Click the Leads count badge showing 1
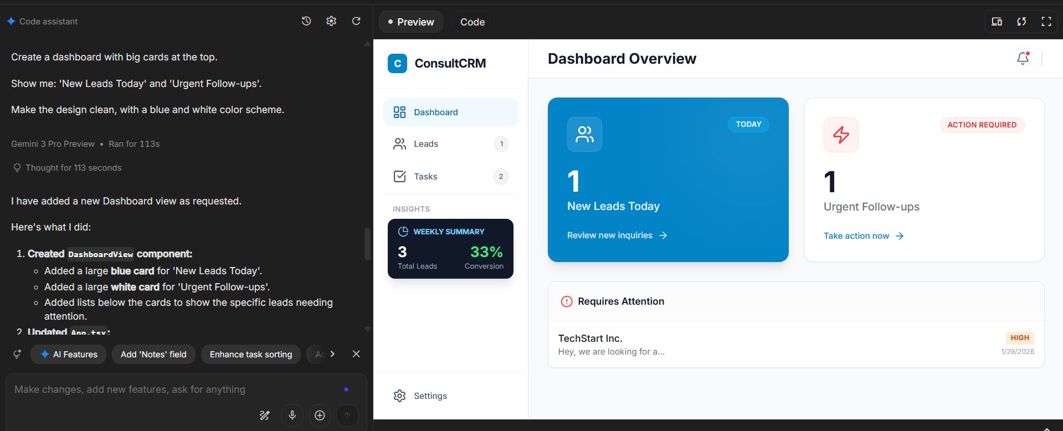Viewport: 1063px width, 431px height. pyautogui.click(x=501, y=144)
